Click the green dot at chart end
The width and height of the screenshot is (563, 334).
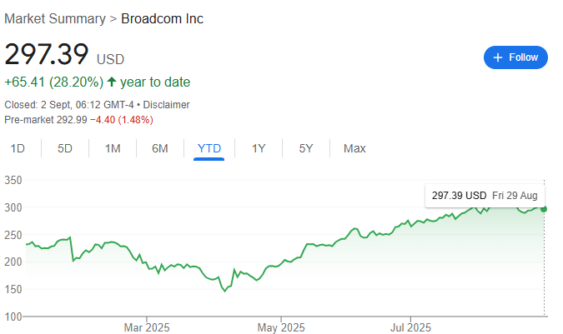click(544, 209)
